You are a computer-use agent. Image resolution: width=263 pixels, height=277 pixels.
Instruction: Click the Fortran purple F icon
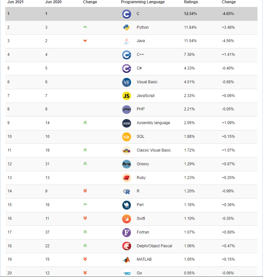pyautogui.click(x=126, y=232)
